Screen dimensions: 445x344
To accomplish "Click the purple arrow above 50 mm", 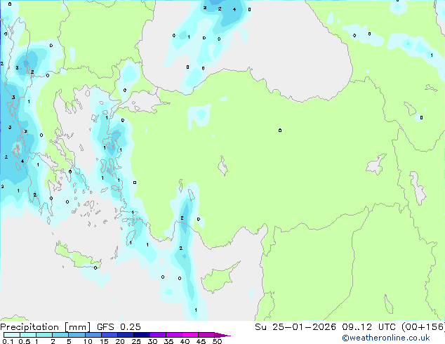I will pyautogui.click(x=222, y=335).
